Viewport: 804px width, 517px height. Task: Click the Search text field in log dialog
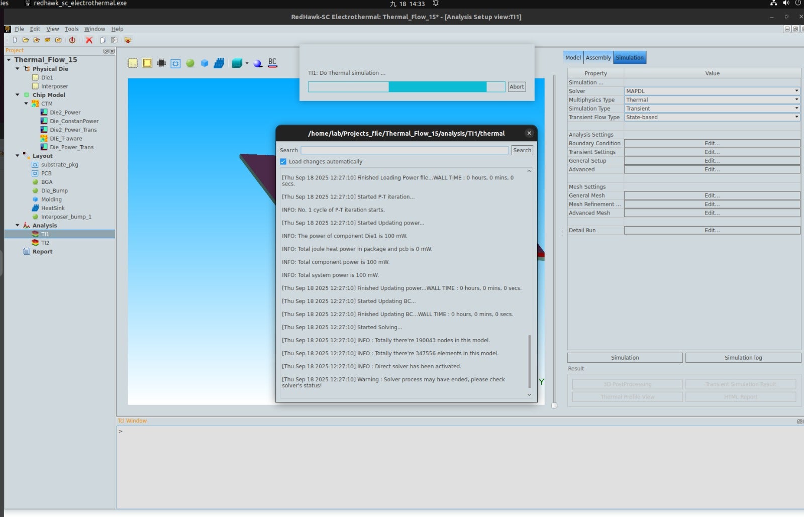pos(405,150)
